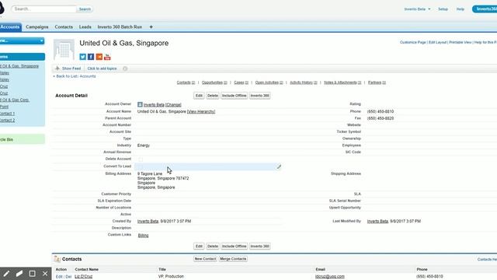
Task: Open the Facebook social icon
Action: 91,57
